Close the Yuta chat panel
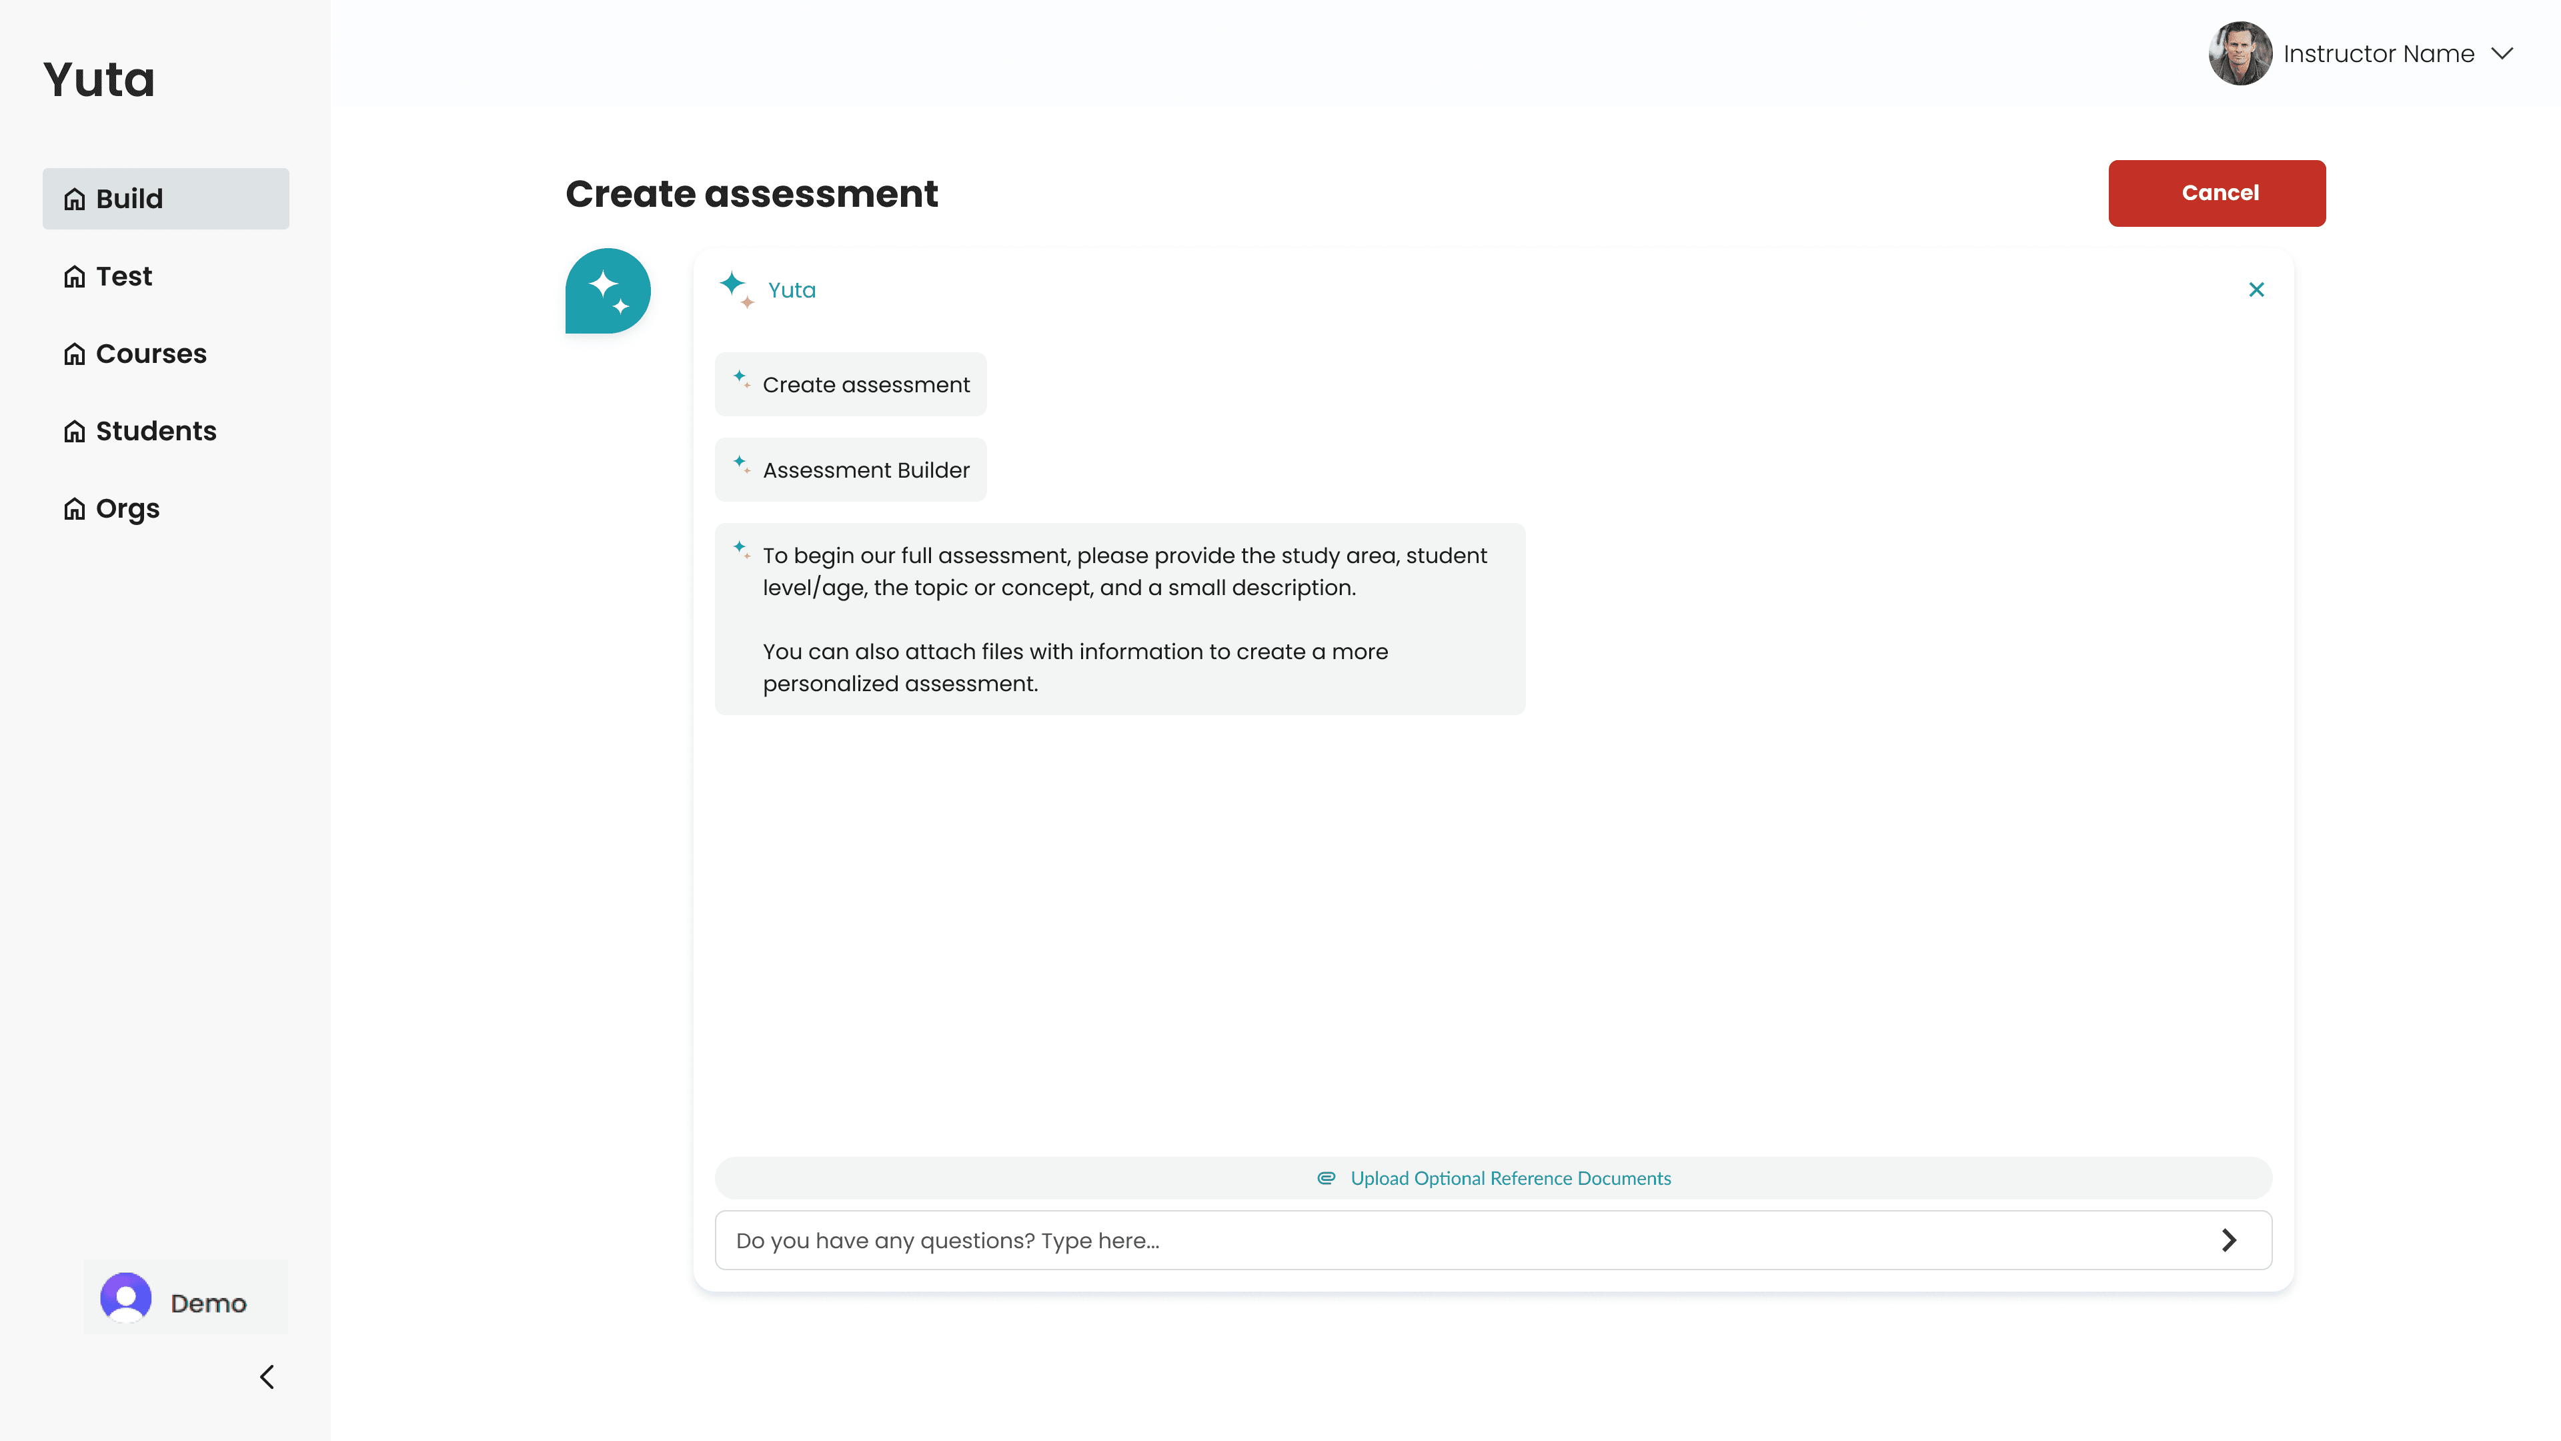This screenshot has width=2561, height=1441. click(x=2256, y=290)
